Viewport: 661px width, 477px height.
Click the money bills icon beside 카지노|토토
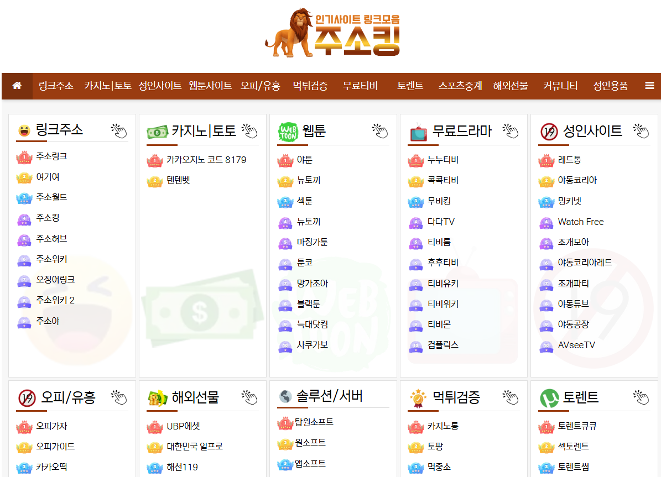click(157, 132)
